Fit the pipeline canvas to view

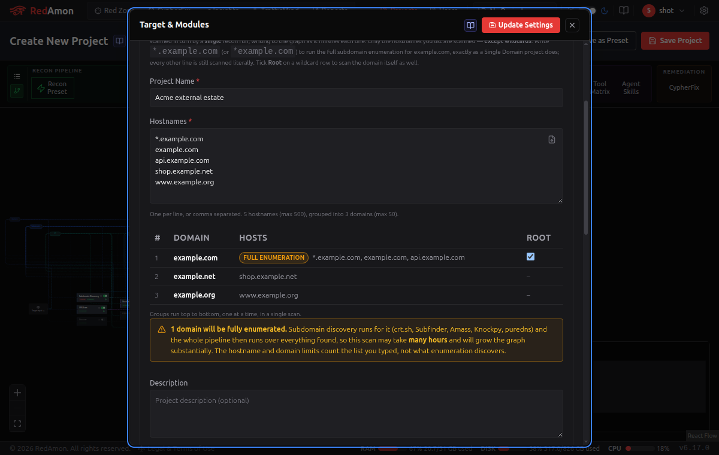tap(17, 424)
